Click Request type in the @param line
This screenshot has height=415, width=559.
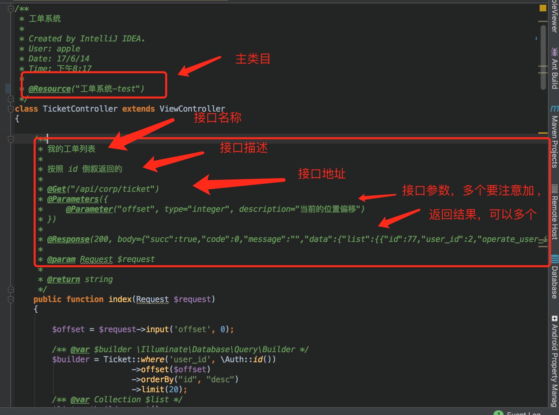pyautogui.click(x=96, y=259)
